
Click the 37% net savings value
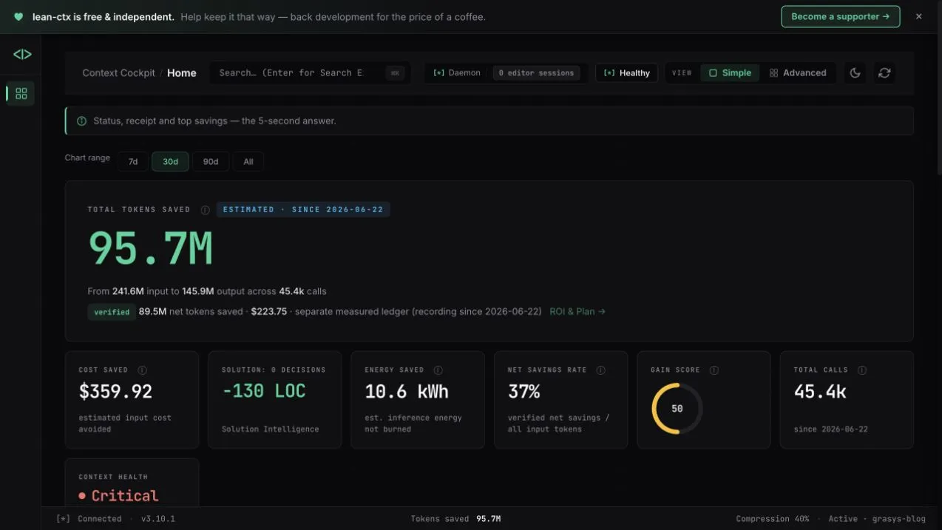[x=524, y=391]
